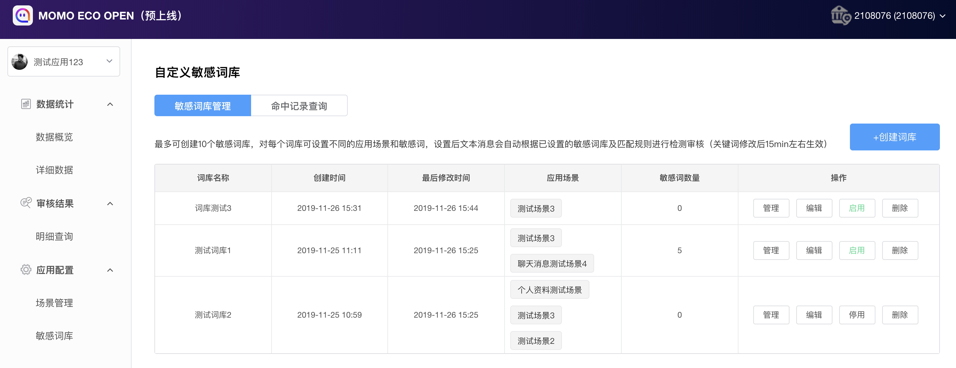The image size is (956, 368).
Task: Click the 测试词库1 name cell
Action: (213, 251)
